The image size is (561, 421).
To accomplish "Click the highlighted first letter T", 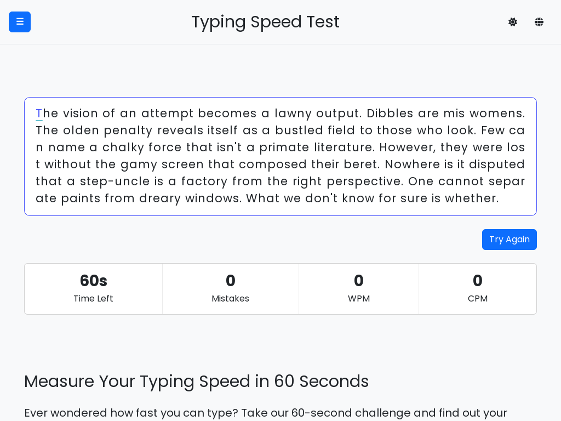I will [39, 113].
